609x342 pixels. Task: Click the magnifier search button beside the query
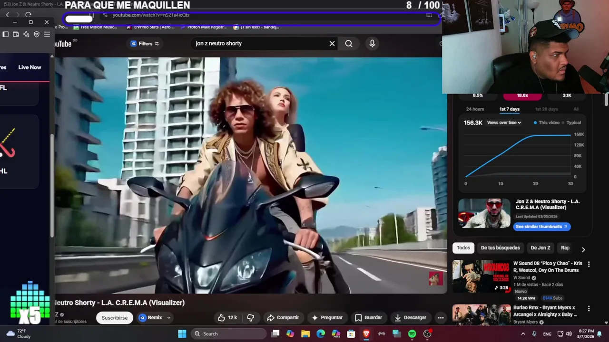(x=349, y=44)
